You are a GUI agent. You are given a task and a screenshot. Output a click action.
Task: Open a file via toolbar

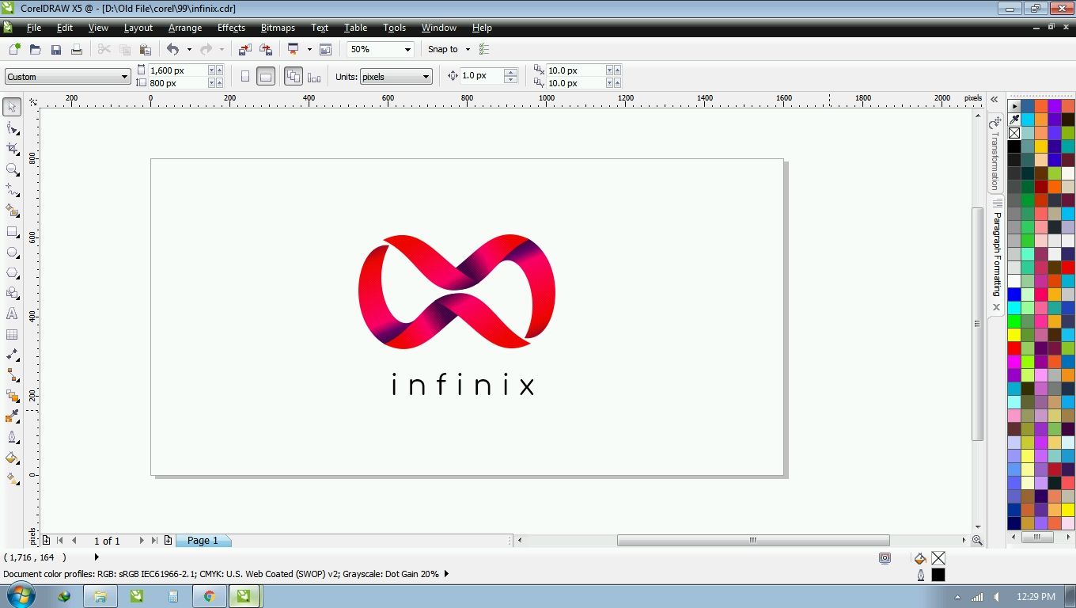click(x=35, y=49)
